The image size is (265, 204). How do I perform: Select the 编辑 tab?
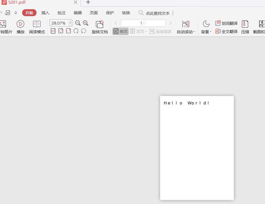click(x=78, y=13)
